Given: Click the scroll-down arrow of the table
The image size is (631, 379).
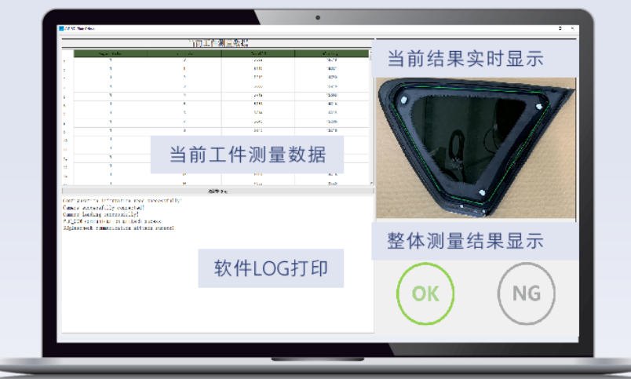Looking at the screenshot, I should pyautogui.click(x=371, y=183).
